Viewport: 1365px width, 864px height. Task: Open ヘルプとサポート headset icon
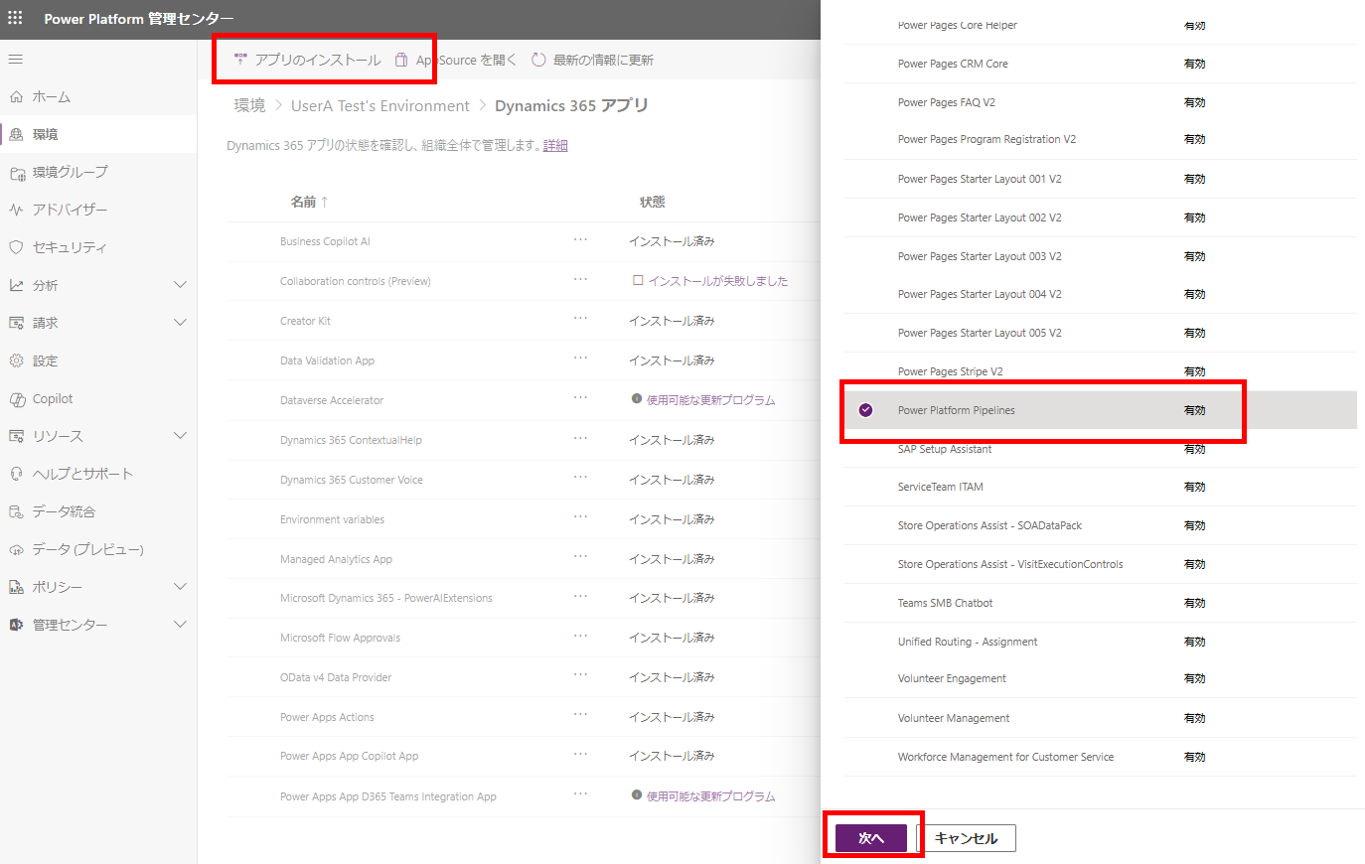[16, 474]
